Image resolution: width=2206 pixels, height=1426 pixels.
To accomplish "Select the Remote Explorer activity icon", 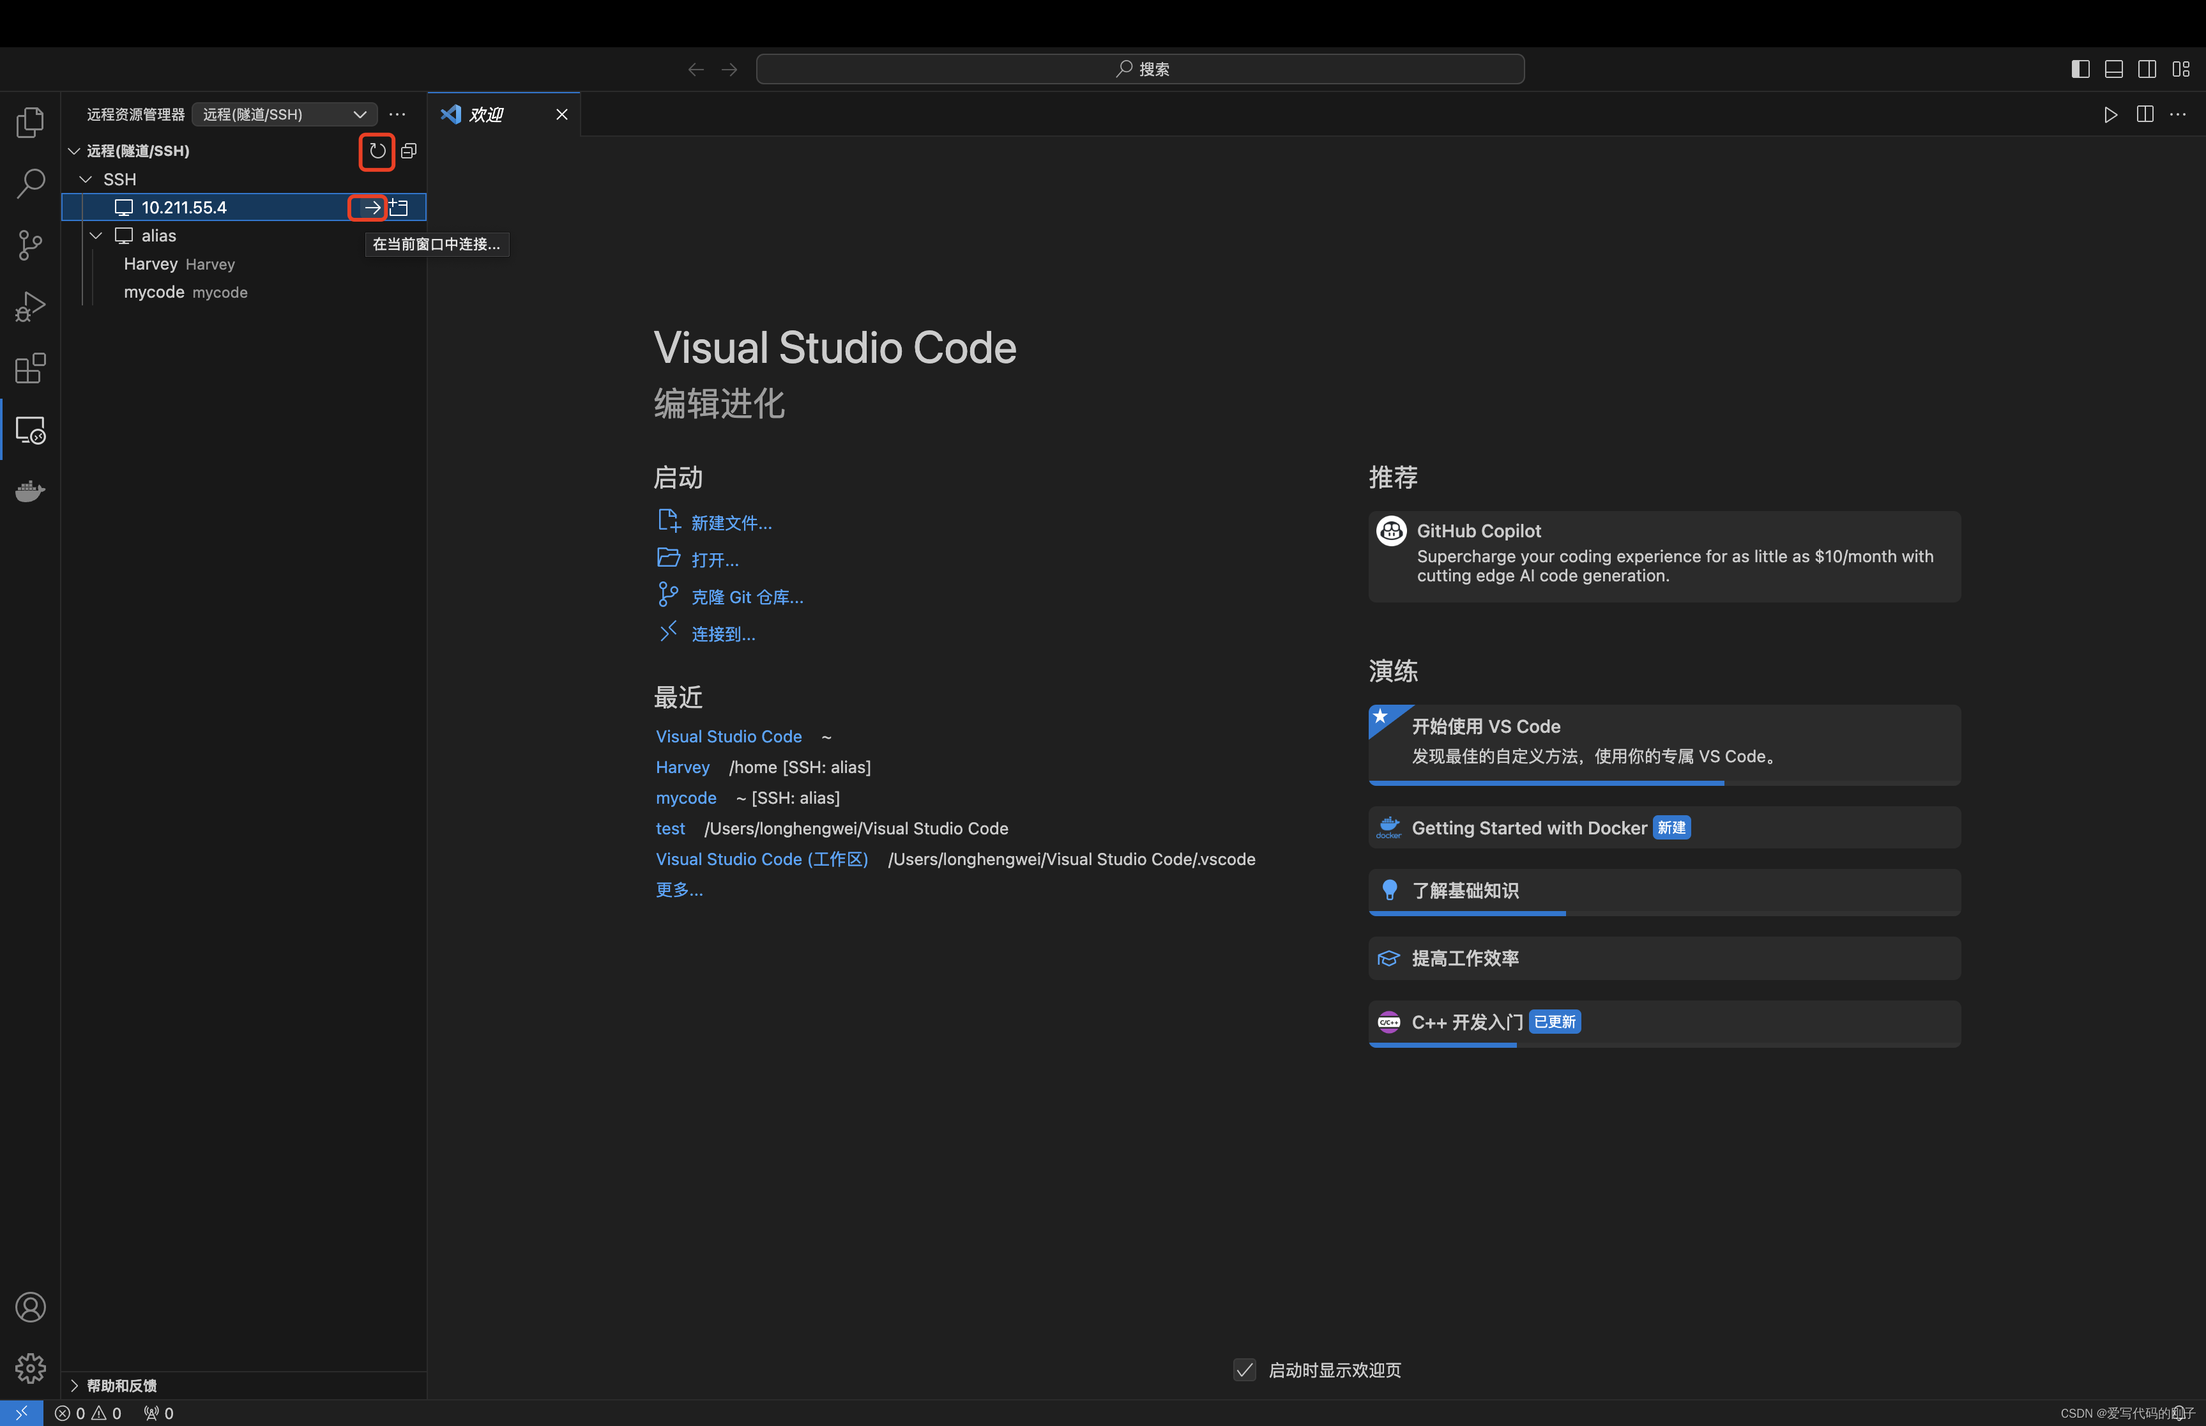I will click(29, 429).
